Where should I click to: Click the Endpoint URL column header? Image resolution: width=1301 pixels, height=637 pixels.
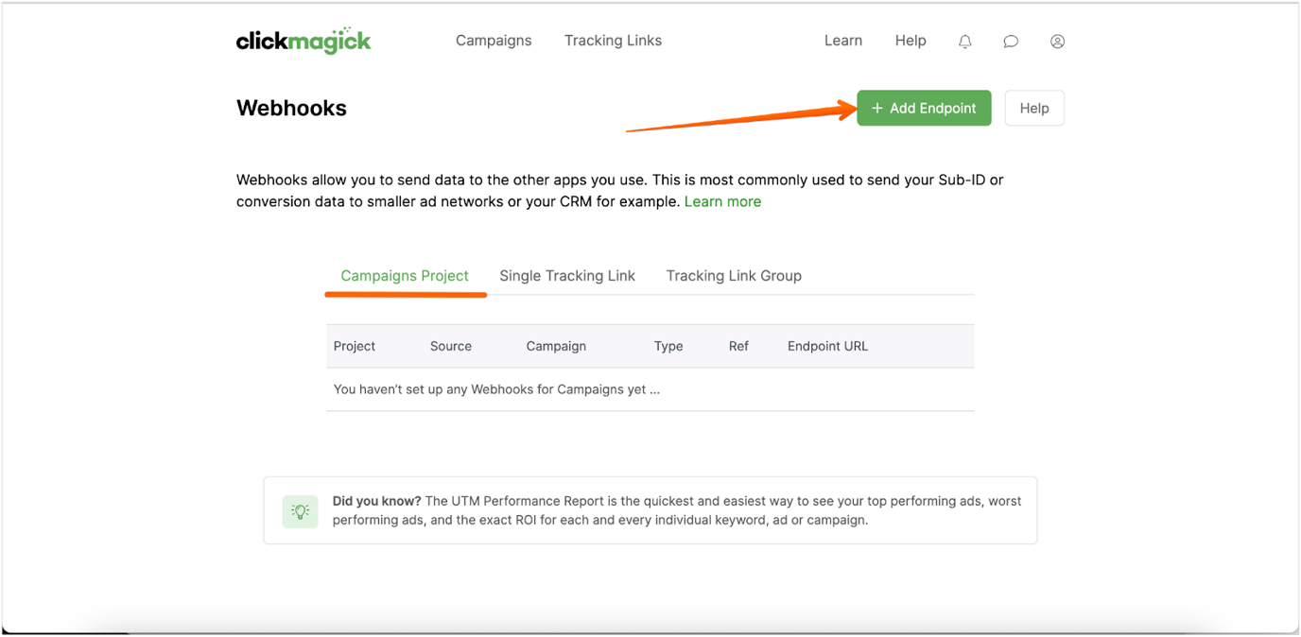(827, 346)
